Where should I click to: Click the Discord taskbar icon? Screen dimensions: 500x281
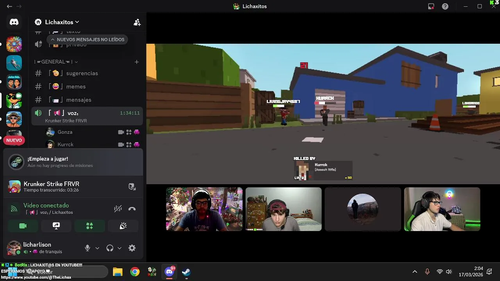point(169,272)
